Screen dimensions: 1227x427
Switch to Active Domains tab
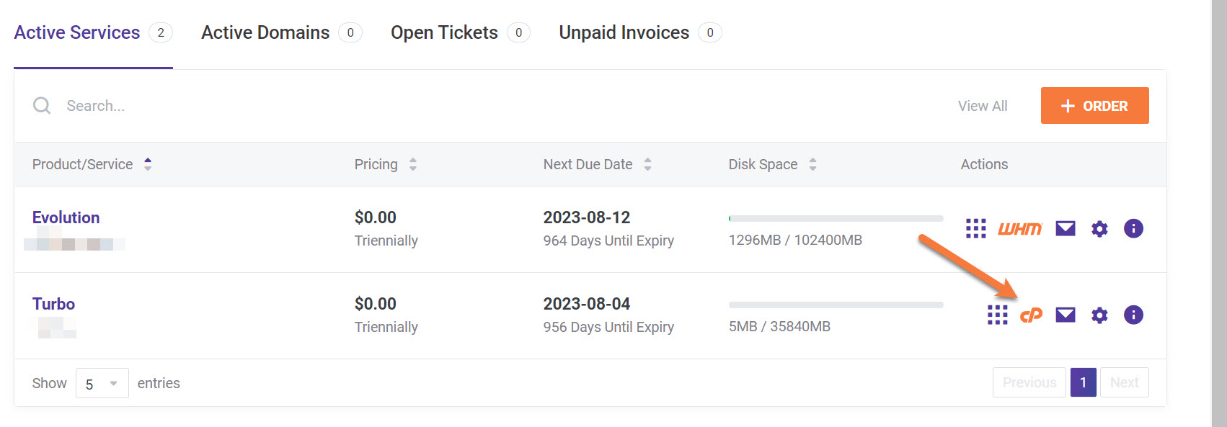(265, 33)
